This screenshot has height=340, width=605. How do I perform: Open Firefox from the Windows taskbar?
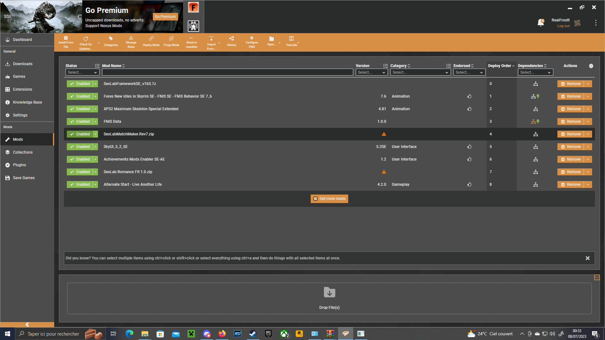pos(222,334)
